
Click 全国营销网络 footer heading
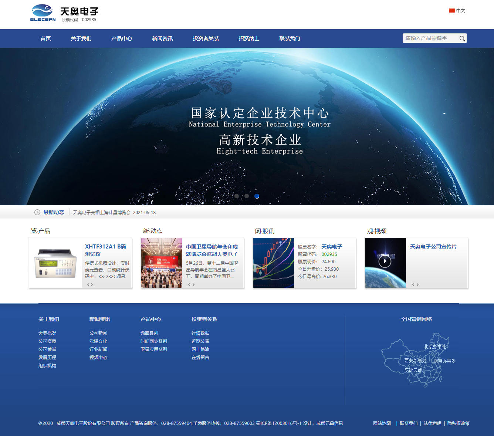point(416,319)
